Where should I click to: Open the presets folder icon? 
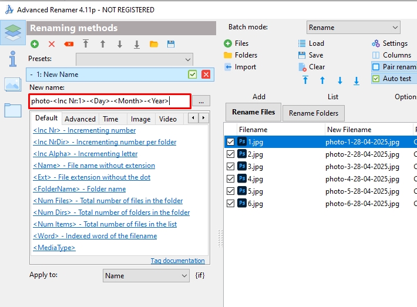[154, 44]
